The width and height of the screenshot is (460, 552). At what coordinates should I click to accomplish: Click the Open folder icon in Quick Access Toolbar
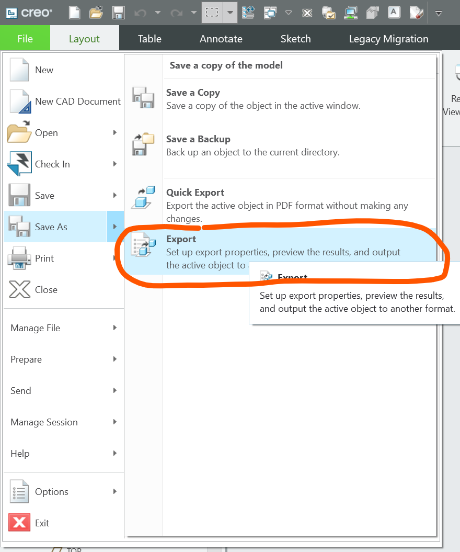(x=96, y=13)
